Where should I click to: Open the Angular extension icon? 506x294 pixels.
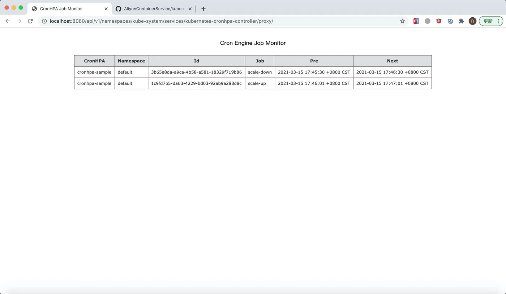(x=439, y=21)
